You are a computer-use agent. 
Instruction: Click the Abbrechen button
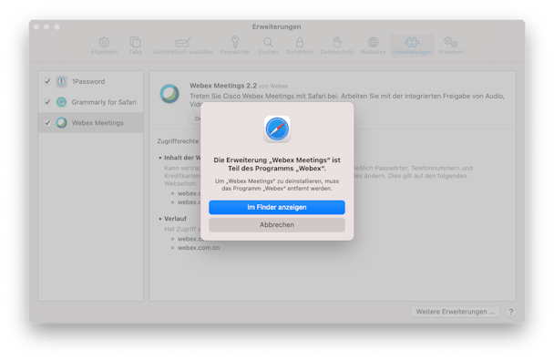pyautogui.click(x=277, y=225)
